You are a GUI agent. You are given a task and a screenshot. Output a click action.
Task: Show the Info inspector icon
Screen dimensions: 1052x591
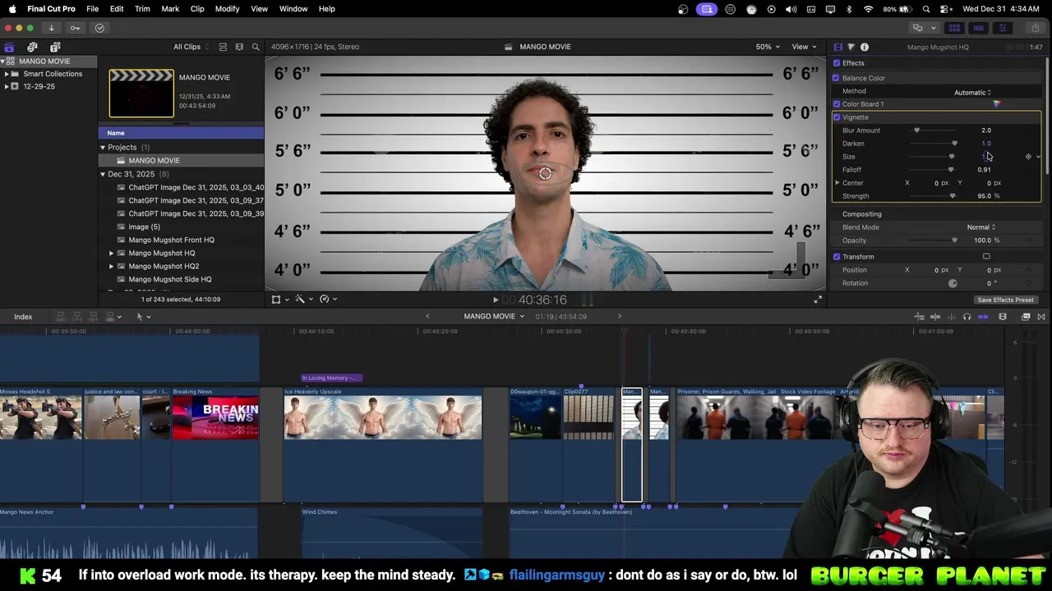[x=865, y=47]
